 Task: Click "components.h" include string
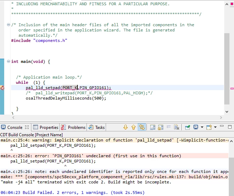point(50,41)
